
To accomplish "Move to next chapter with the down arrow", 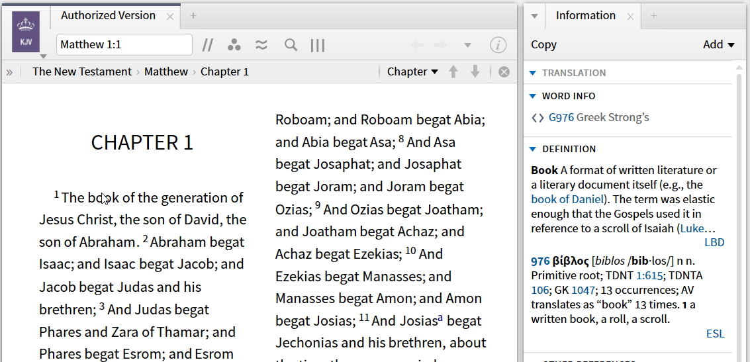I will tap(475, 71).
